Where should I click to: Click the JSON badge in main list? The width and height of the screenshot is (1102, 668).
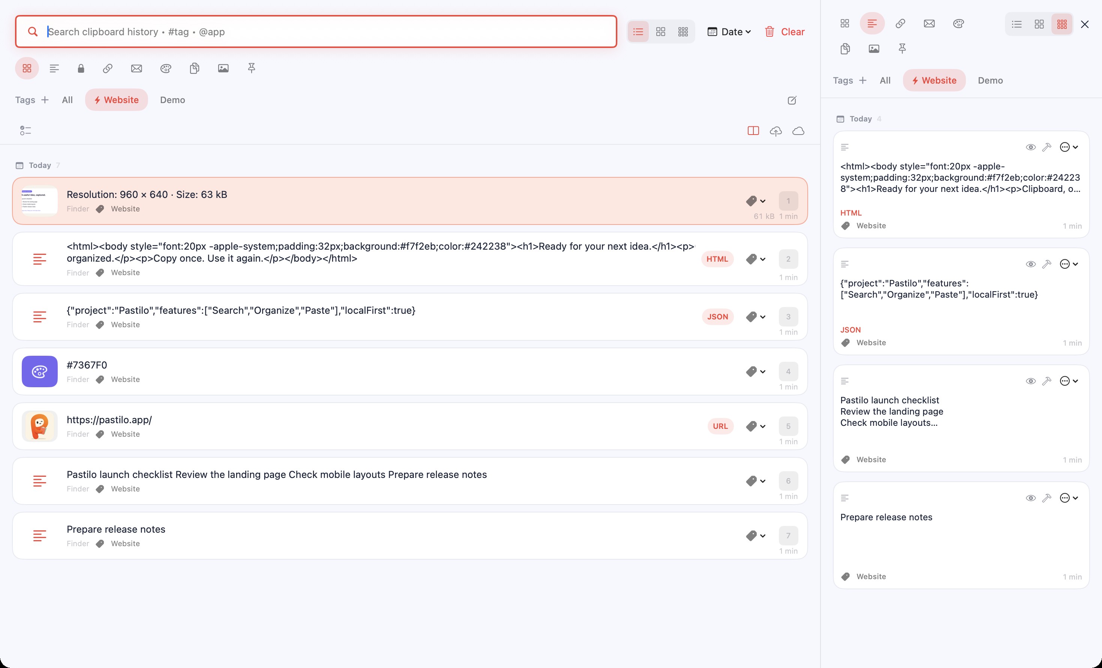click(717, 317)
